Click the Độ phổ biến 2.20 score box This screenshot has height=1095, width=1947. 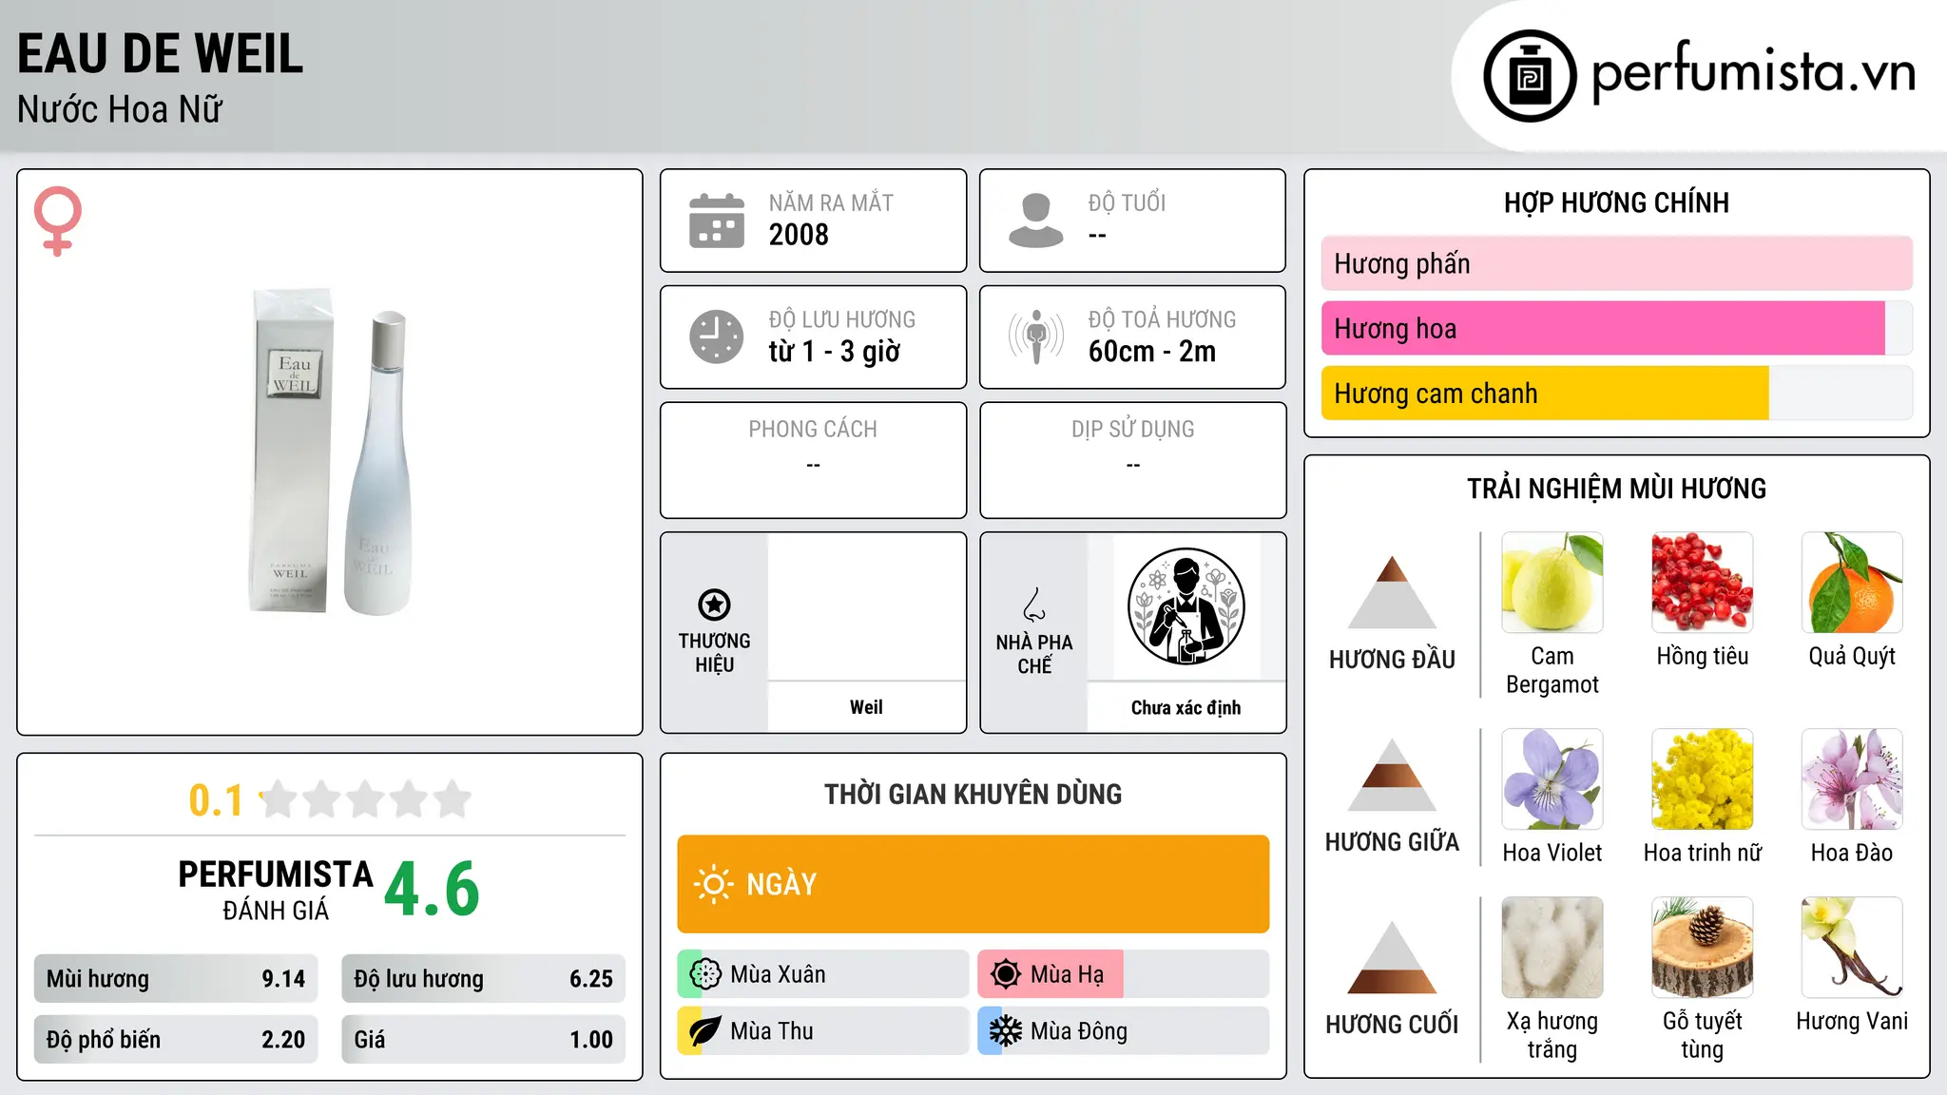pyautogui.click(x=176, y=1039)
